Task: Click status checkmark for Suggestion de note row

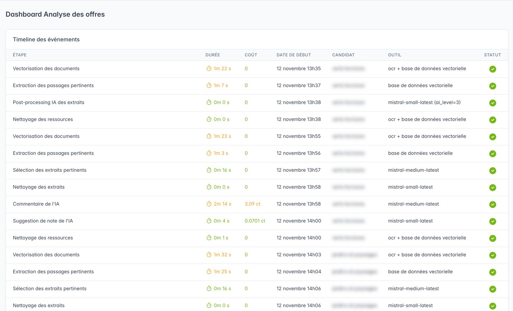Action: tap(492, 221)
